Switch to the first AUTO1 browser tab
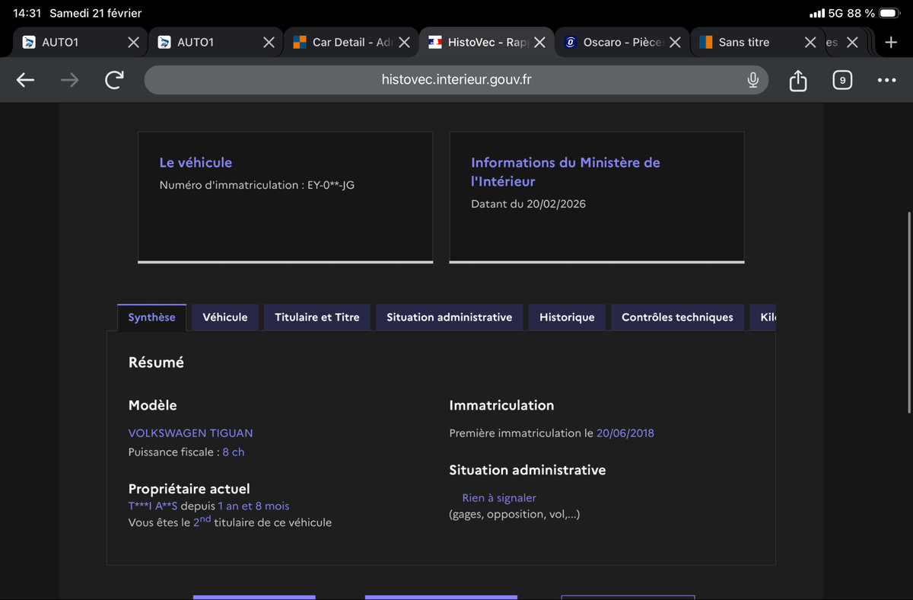Screen dimensions: 913x600 pos(61,43)
